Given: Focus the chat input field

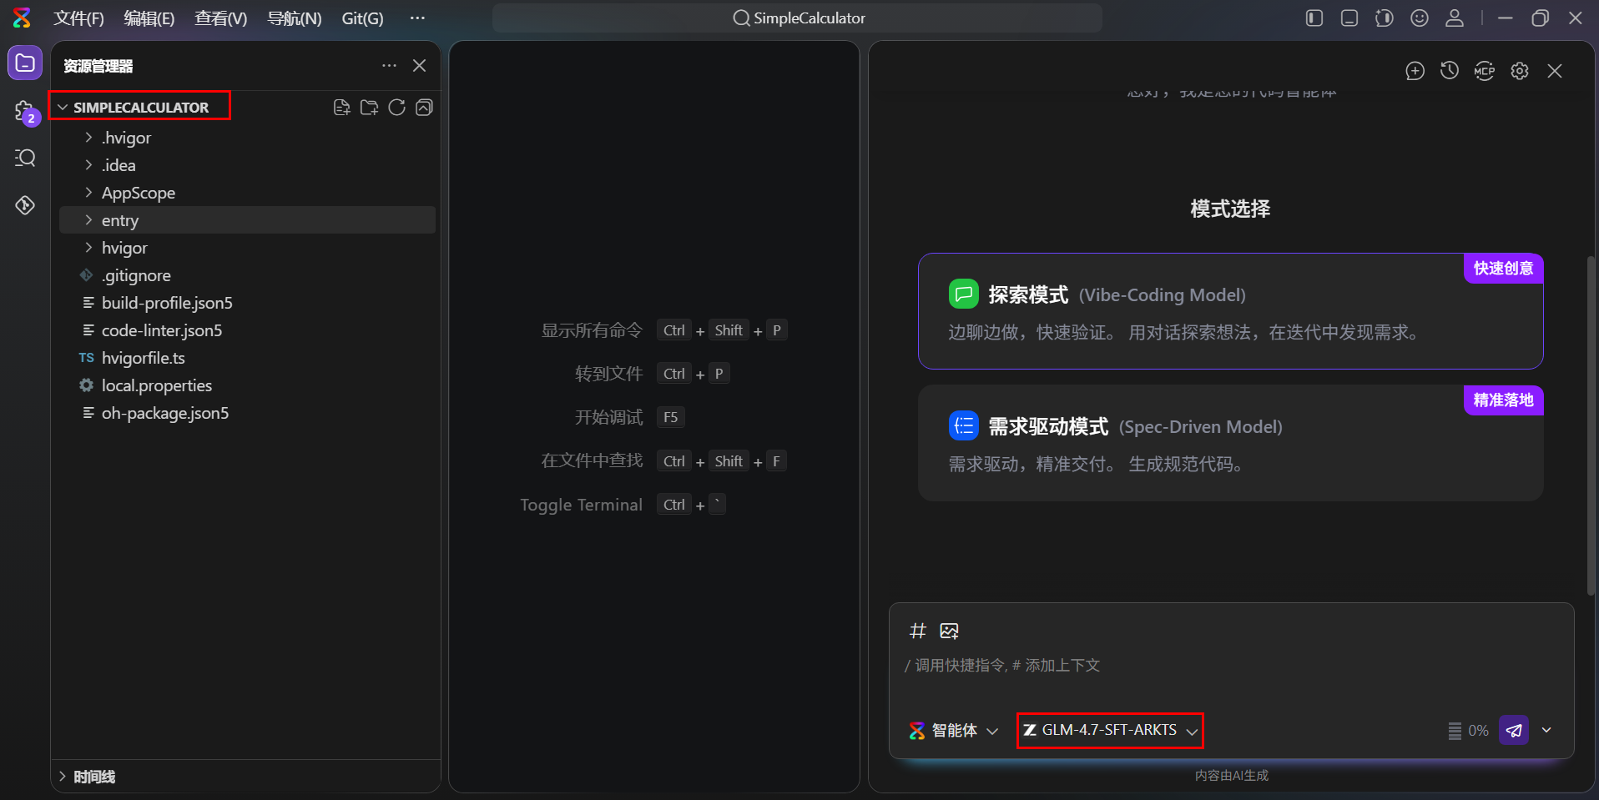Looking at the screenshot, I should [1230, 666].
